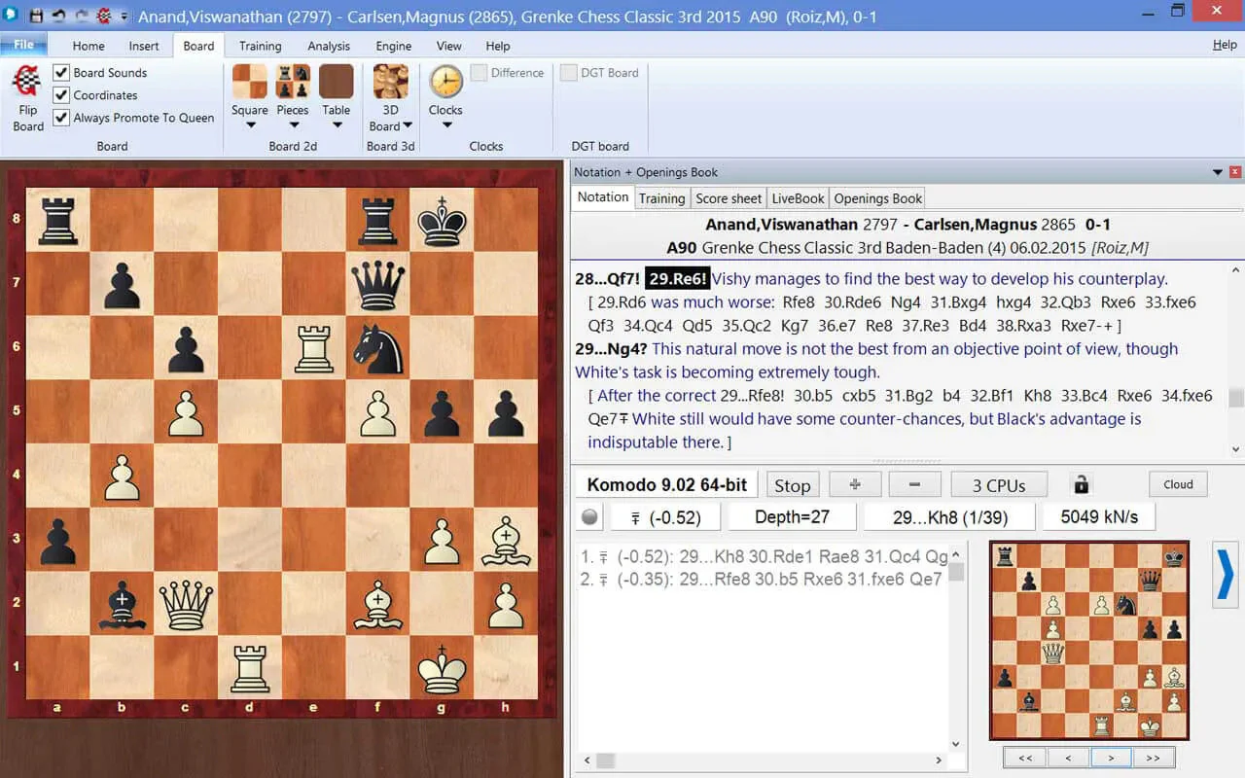Click the save disk icon in title bar
Screen dimensions: 1245x778
(x=36, y=17)
